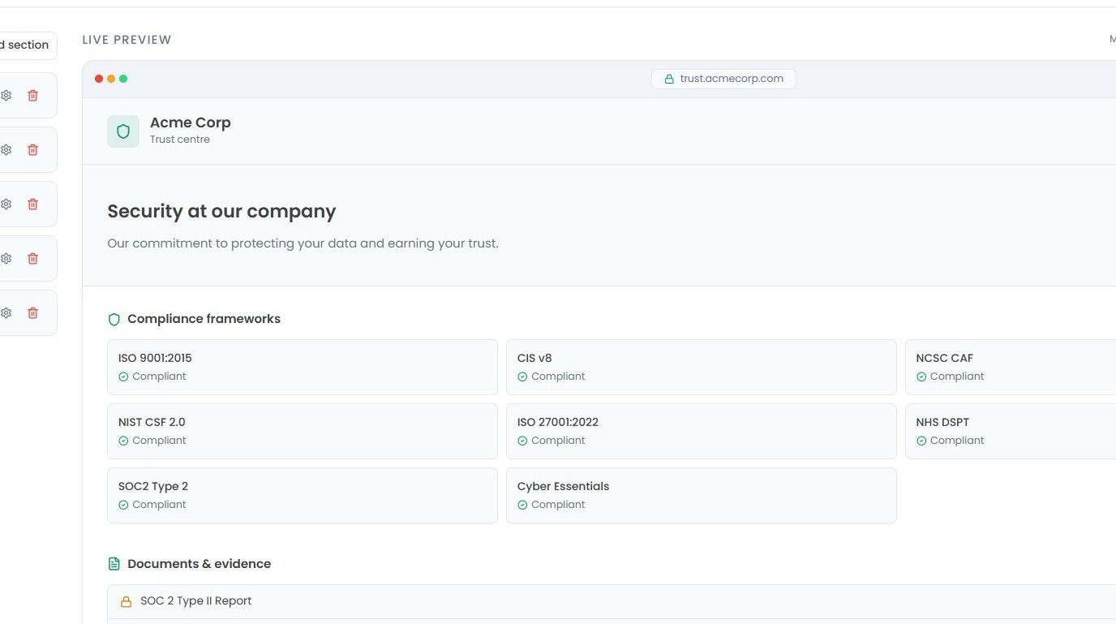Click the yellow dot in the preview browser
Viewport: 1116px width, 624px height.
(x=111, y=79)
